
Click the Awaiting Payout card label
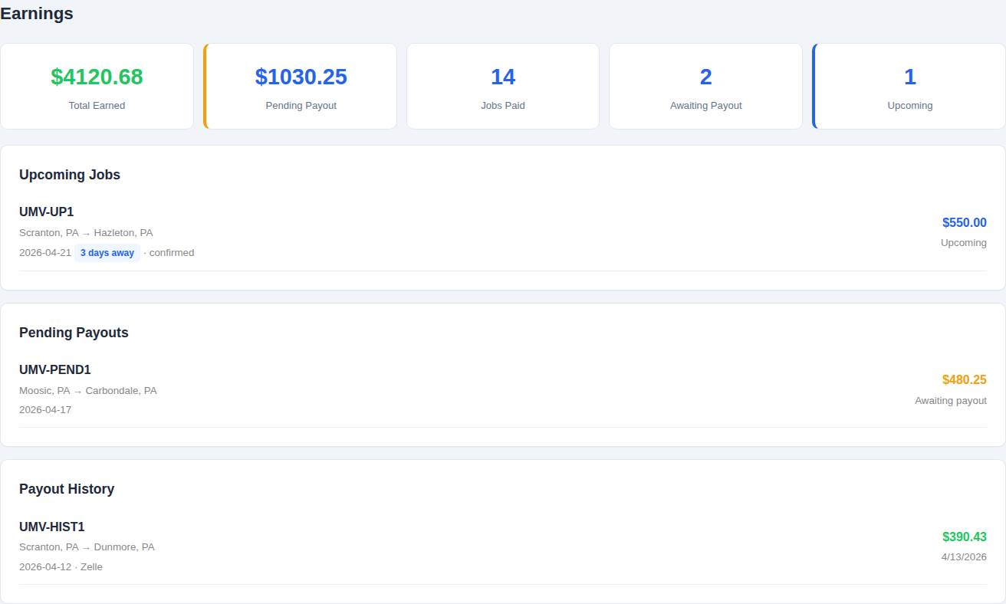coord(706,106)
